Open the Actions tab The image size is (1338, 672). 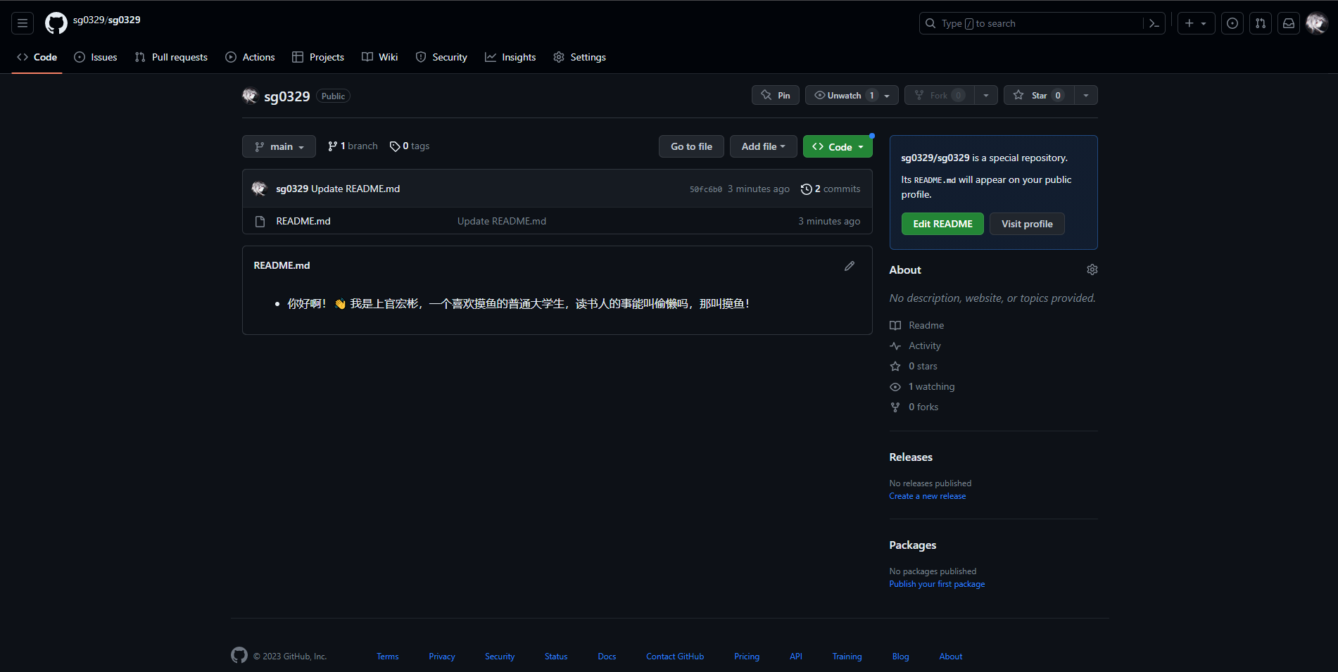pyautogui.click(x=250, y=57)
